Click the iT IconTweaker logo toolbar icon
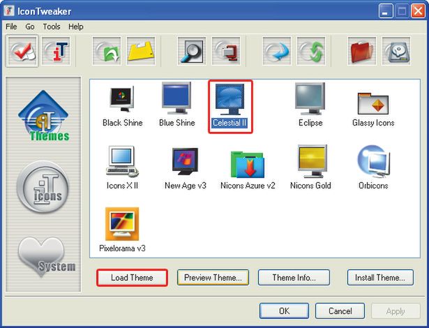Screen dimensions: 429x328 pos(57,51)
